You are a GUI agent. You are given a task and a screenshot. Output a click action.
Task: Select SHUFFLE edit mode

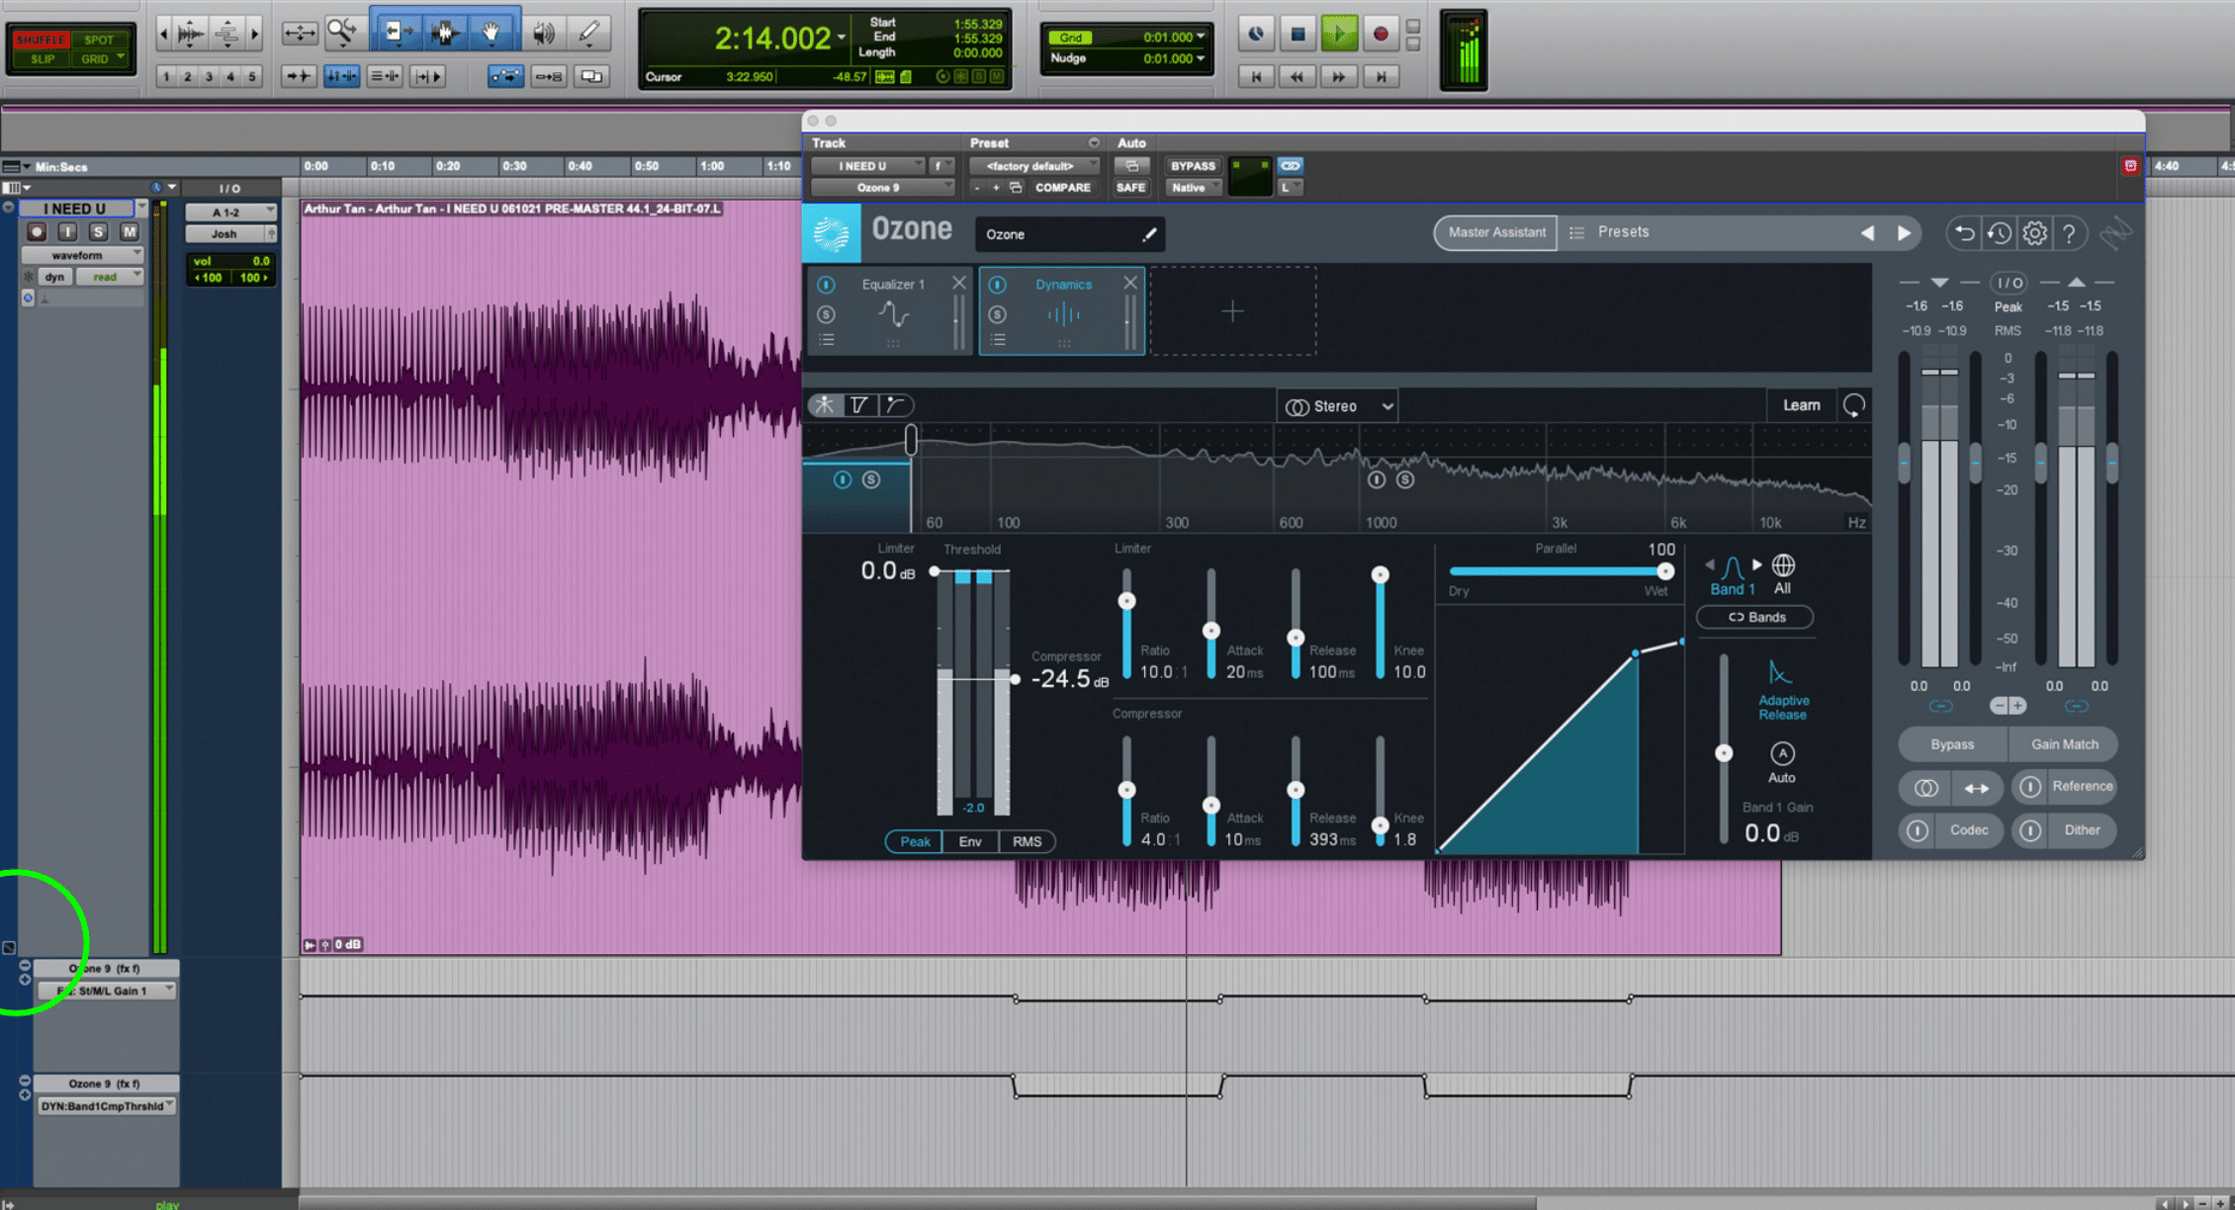pos(40,40)
